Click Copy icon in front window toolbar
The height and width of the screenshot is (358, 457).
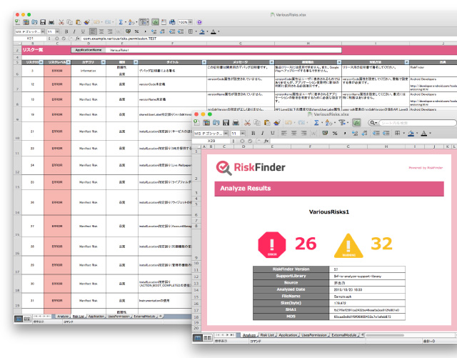[257, 122]
